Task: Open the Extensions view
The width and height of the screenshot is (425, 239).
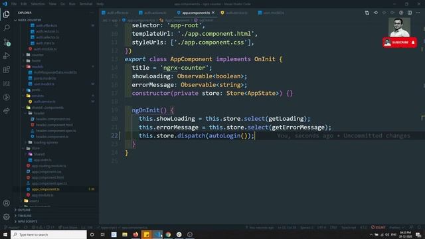Action: pyautogui.click(x=7, y=70)
